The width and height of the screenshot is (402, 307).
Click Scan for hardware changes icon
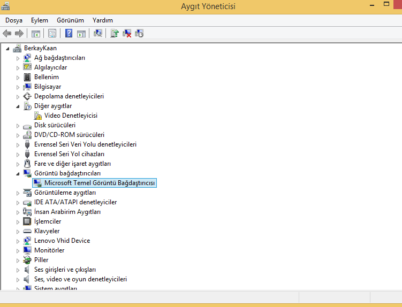[98, 33]
